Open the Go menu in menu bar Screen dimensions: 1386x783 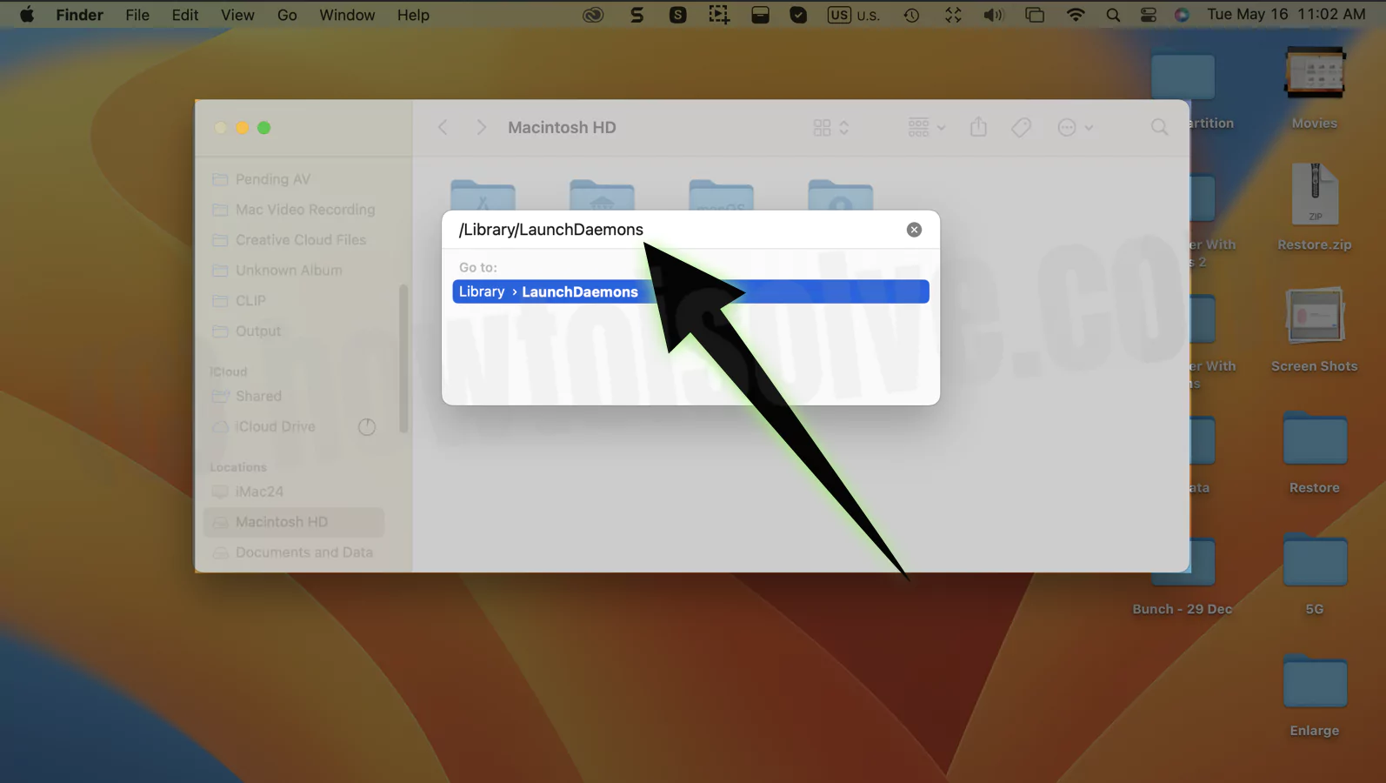[x=287, y=15]
